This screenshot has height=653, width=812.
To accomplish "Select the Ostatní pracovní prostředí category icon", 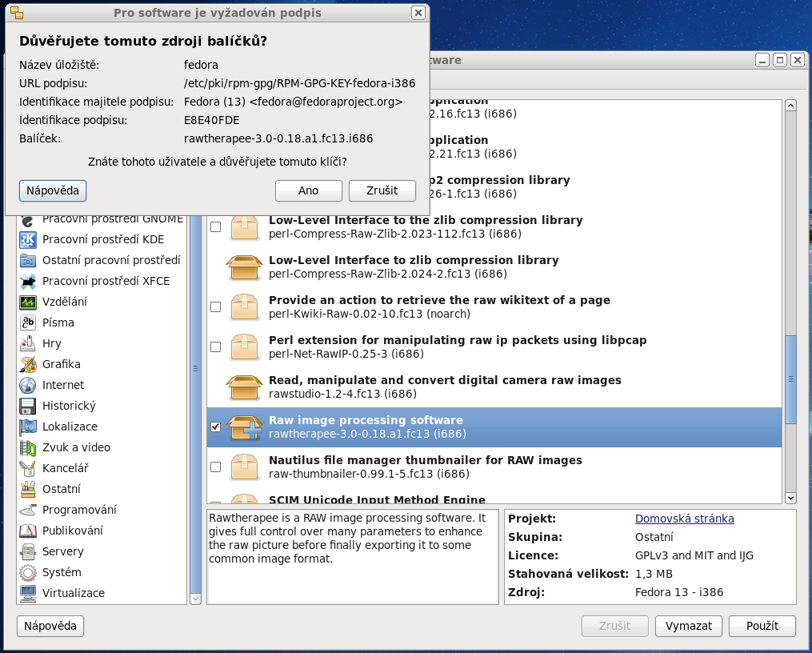I will click(28, 260).
